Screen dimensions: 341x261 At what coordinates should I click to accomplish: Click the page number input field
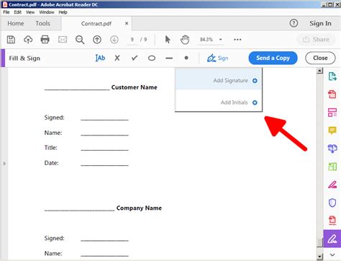tap(132, 40)
